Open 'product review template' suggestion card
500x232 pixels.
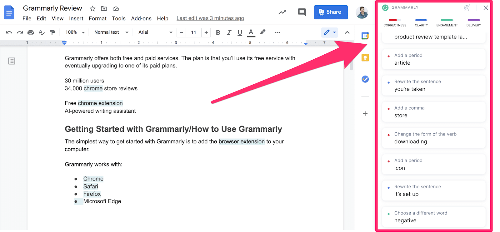click(434, 37)
